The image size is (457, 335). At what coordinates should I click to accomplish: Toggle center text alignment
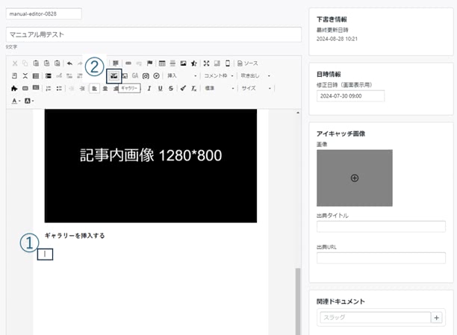105,88
